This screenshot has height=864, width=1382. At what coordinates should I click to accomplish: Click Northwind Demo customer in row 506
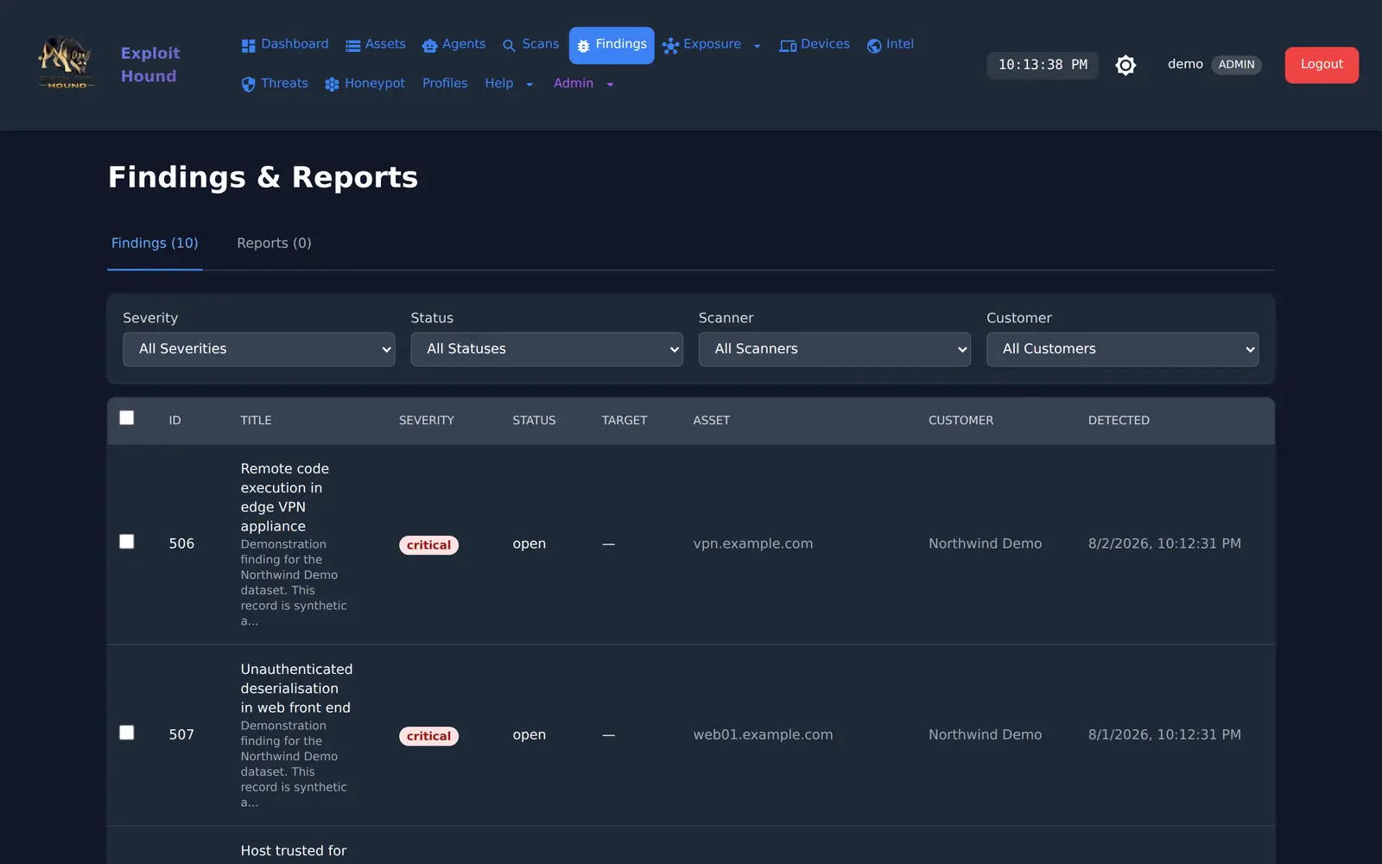coord(986,543)
